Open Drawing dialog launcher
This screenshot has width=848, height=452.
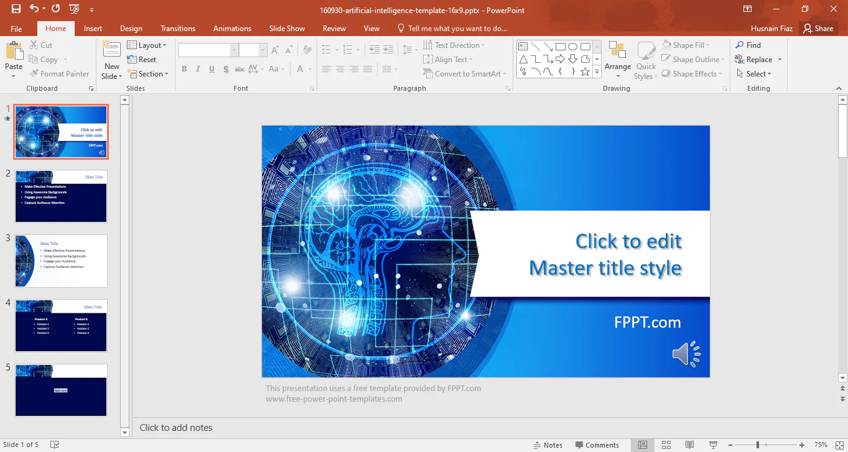(725, 89)
